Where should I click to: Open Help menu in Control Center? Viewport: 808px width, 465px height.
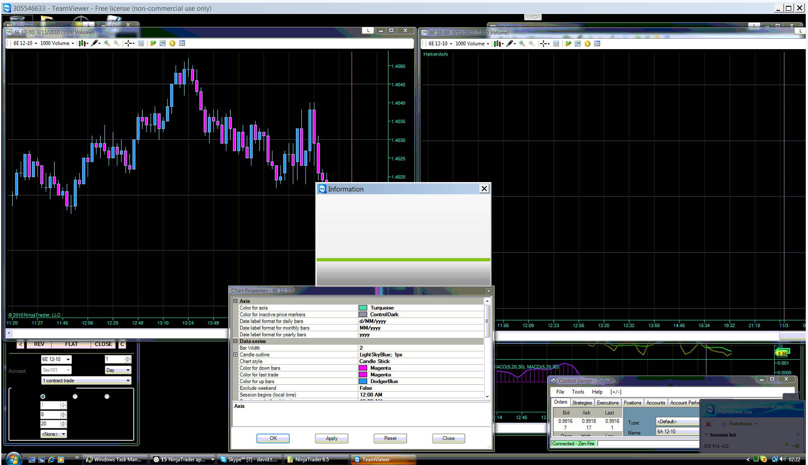tap(597, 392)
